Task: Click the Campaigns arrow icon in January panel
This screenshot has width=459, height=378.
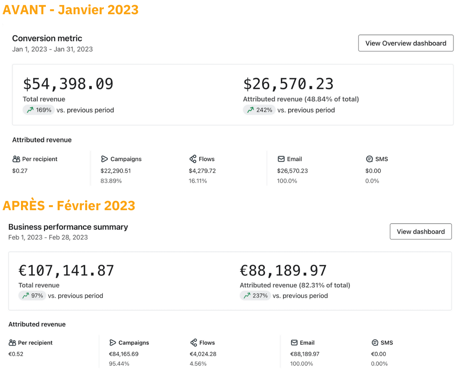Action: click(104, 159)
